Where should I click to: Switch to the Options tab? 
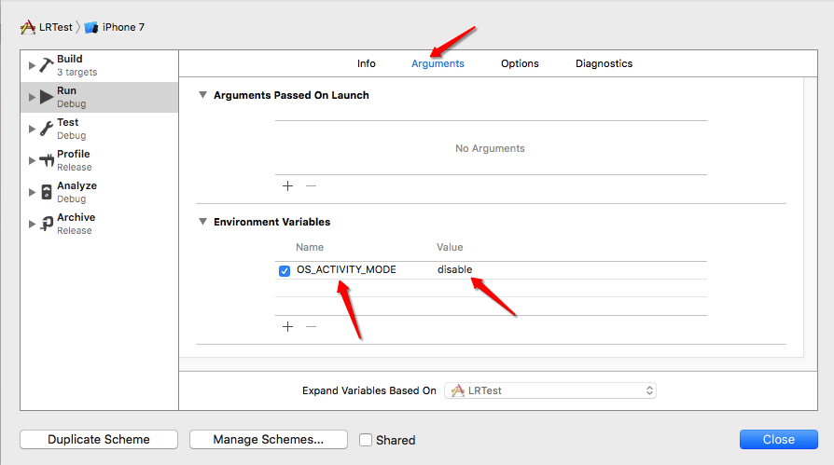click(x=520, y=63)
